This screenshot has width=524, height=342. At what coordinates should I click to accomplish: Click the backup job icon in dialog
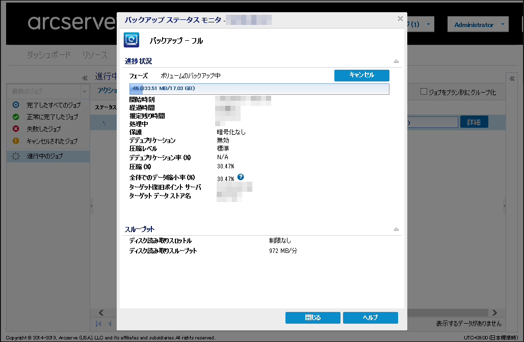coord(132,40)
